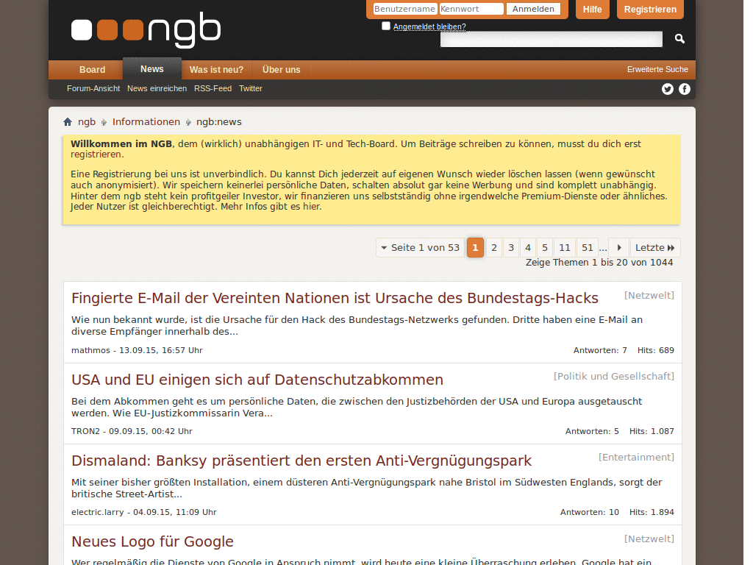Switch to the Board tab
The height and width of the screenshot is (565, 753).
pos(91,69)
